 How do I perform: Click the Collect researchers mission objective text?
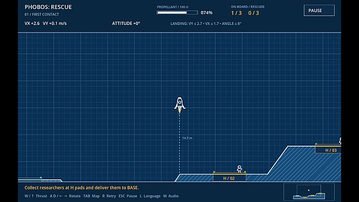coord(82,188)
